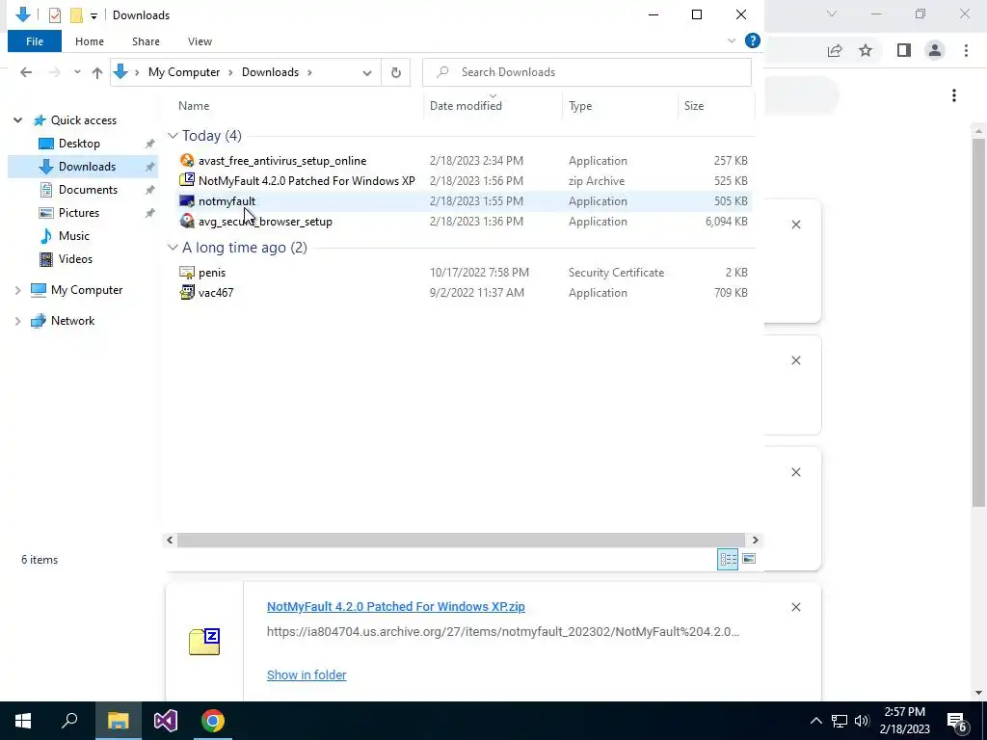Select avg_secure_browser_setup file icon
The height and width of the screenshot is (740, 987).
187,222
